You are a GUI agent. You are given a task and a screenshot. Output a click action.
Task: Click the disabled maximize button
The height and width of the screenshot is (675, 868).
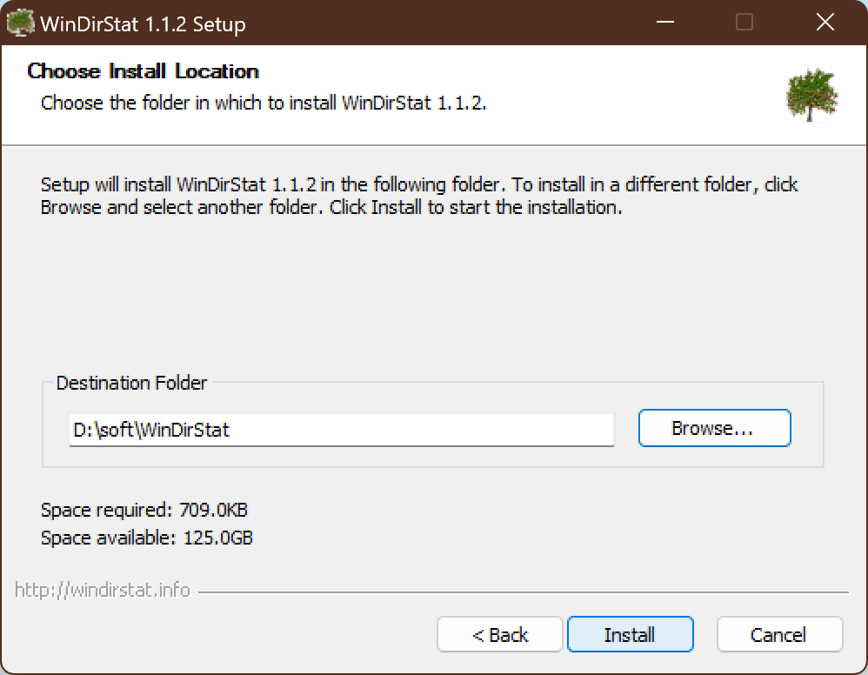click(x=744, y=23)
